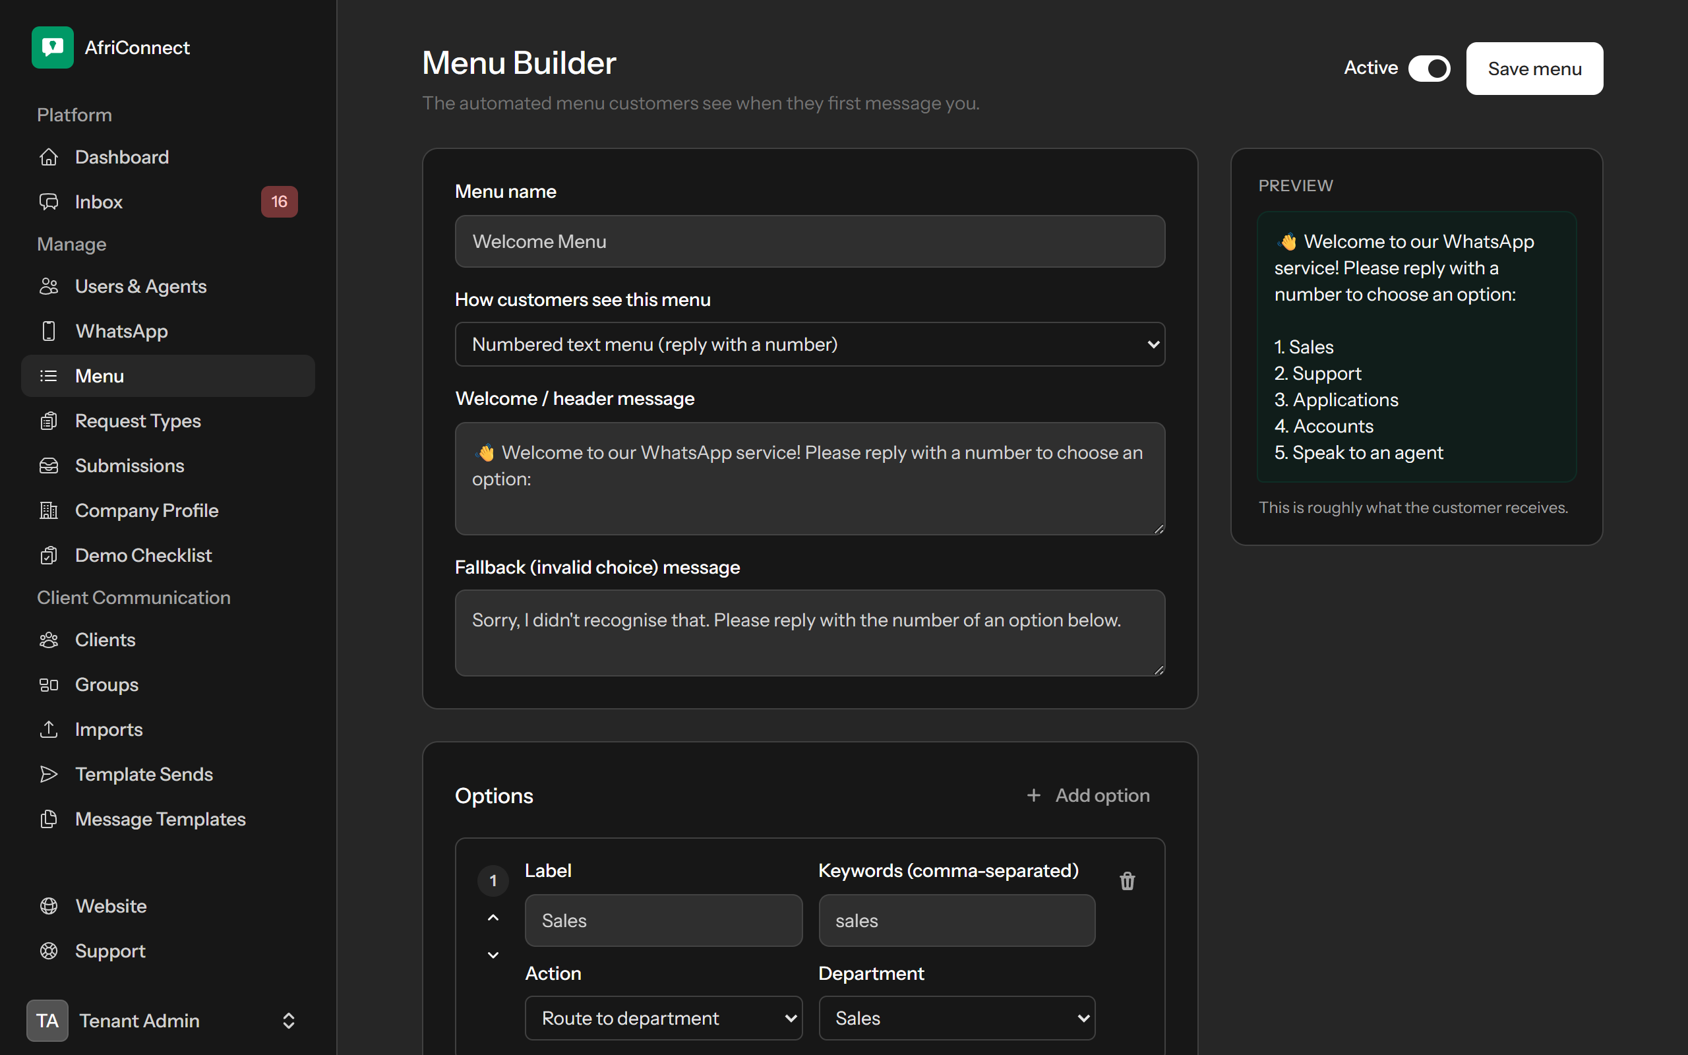Click the Users & Agents people icon
The height and width of the screenshot is (1055, 1688).
point(49,286)
